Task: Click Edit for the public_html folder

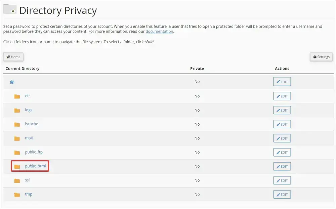Action: click(282, 166)
